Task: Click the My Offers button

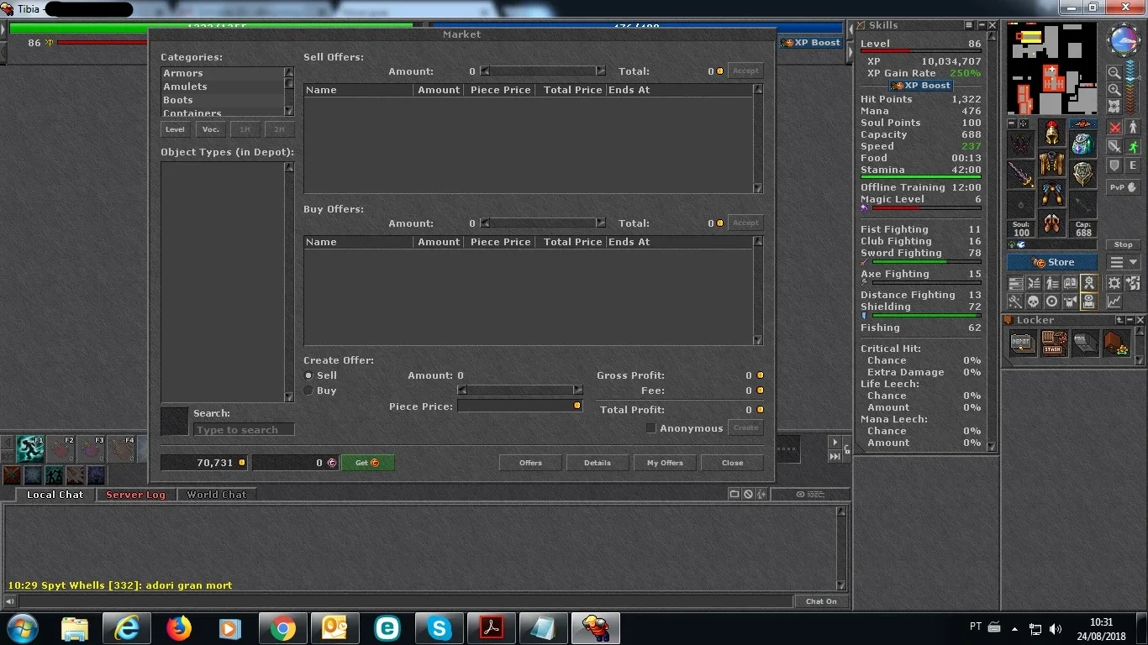Action: point(665,463)
